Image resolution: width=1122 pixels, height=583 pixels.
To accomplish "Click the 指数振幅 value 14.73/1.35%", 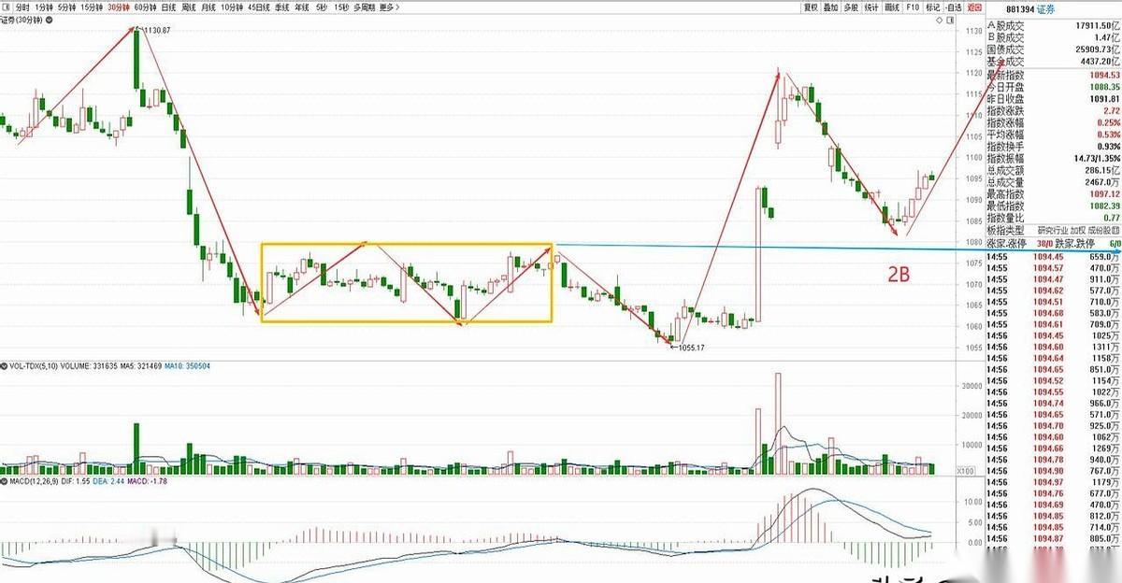I will 1097,159.
